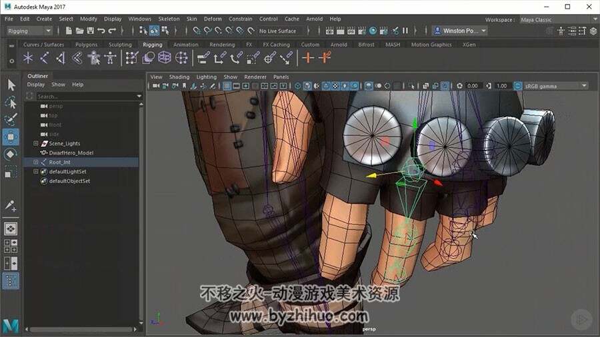Screen dimensions: 600x337
Task: Click the IPR render icon
Action: tap(351, 31)
